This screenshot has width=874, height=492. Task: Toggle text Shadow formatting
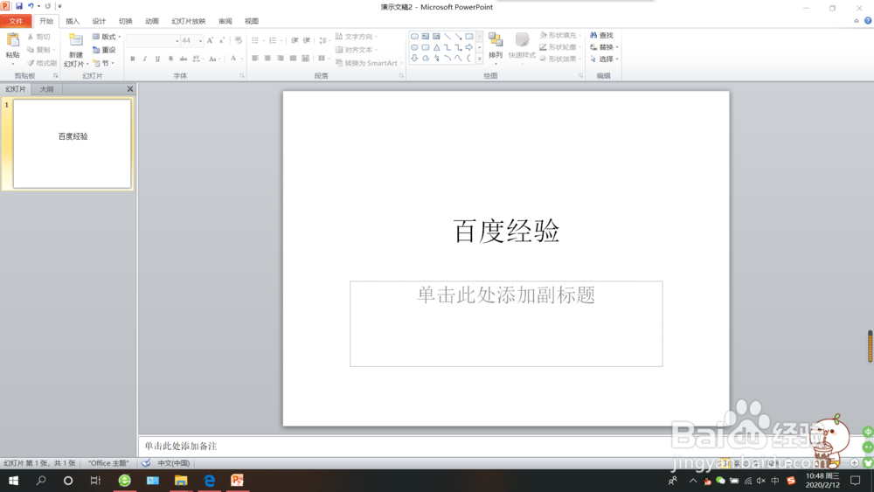click(170, 59)
